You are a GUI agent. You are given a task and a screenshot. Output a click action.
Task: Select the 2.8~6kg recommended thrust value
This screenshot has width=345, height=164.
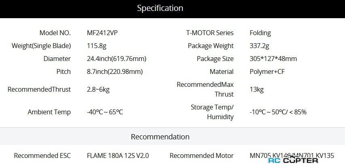coord(98,90)
